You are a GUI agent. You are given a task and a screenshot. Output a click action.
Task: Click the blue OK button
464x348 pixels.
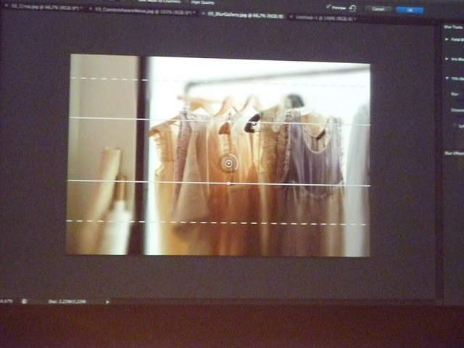point(410,10)
